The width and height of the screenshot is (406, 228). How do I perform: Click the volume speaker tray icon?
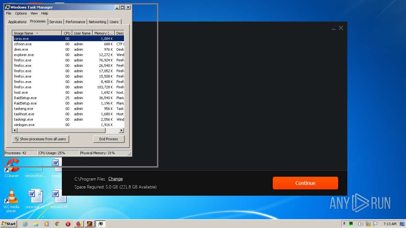360,224
